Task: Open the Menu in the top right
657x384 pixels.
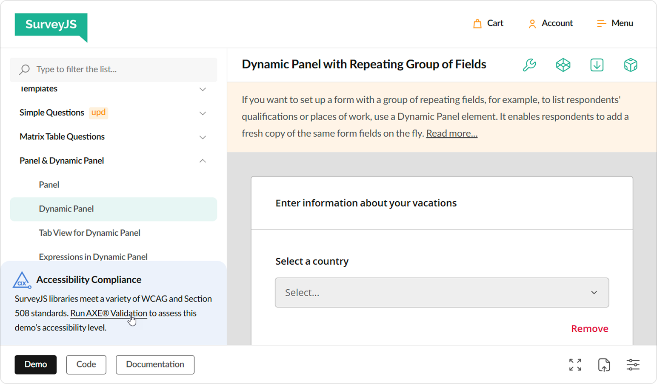Action: coord(614,23)
